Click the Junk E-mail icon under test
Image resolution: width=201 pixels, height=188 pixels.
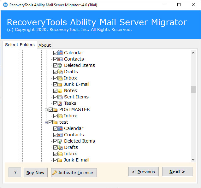[x=60, y=160]
